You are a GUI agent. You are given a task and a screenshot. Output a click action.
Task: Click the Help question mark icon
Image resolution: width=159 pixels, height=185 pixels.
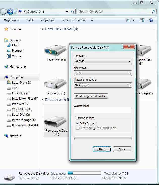151,20
